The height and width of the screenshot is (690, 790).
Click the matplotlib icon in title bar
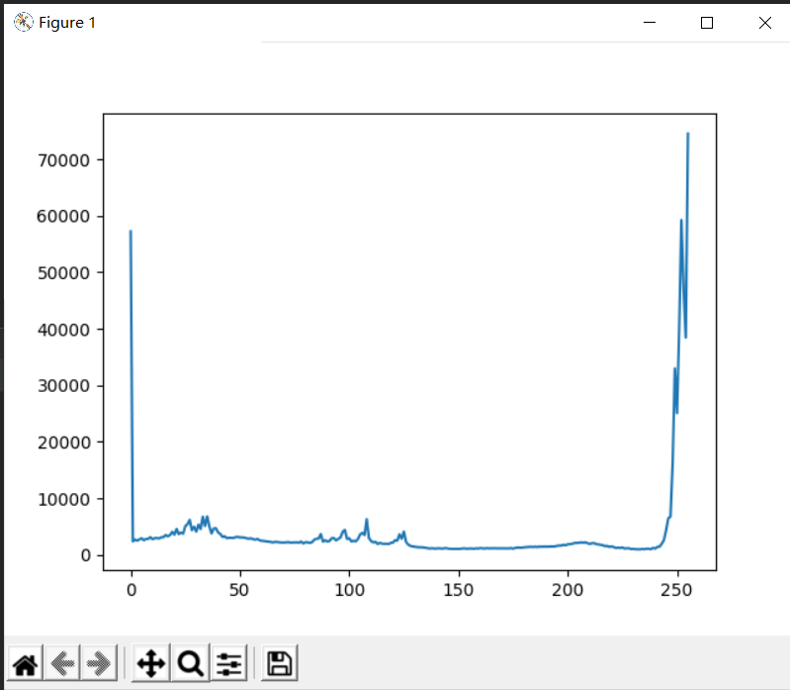(23, 22)
